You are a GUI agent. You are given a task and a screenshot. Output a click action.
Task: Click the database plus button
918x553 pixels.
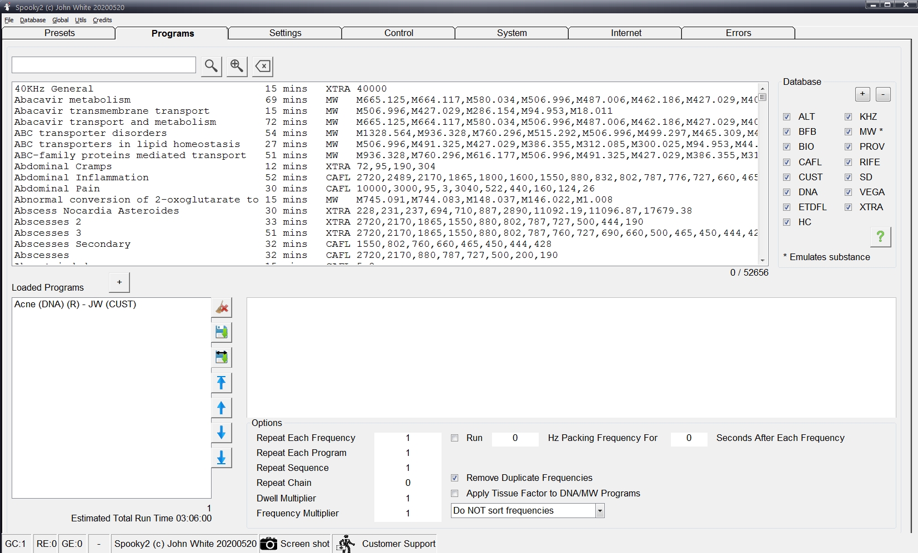coord(862,94)
